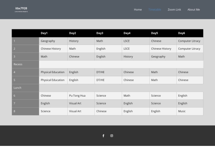Image resolution: width=215 pixels, height=161 pixels.
Task: Click the Recess row label
Action: (25, 64)
